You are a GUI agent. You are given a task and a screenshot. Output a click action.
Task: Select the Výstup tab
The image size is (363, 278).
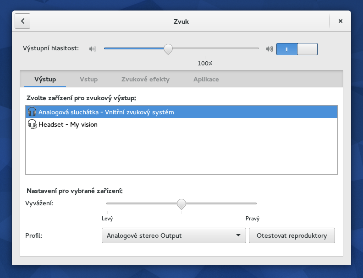pos(45,79)
